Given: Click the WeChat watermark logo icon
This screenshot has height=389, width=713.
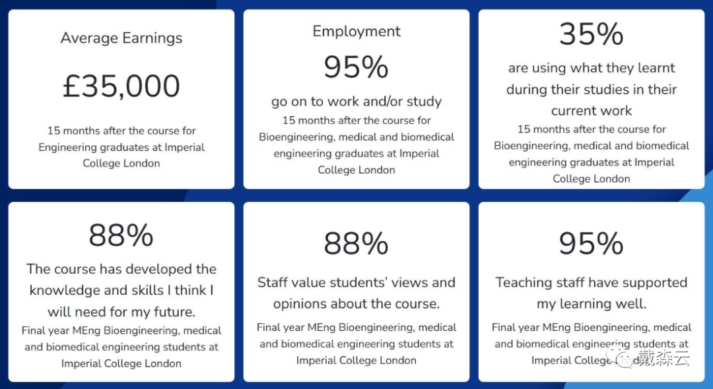Looking at the screenshot, I should 620,357.
